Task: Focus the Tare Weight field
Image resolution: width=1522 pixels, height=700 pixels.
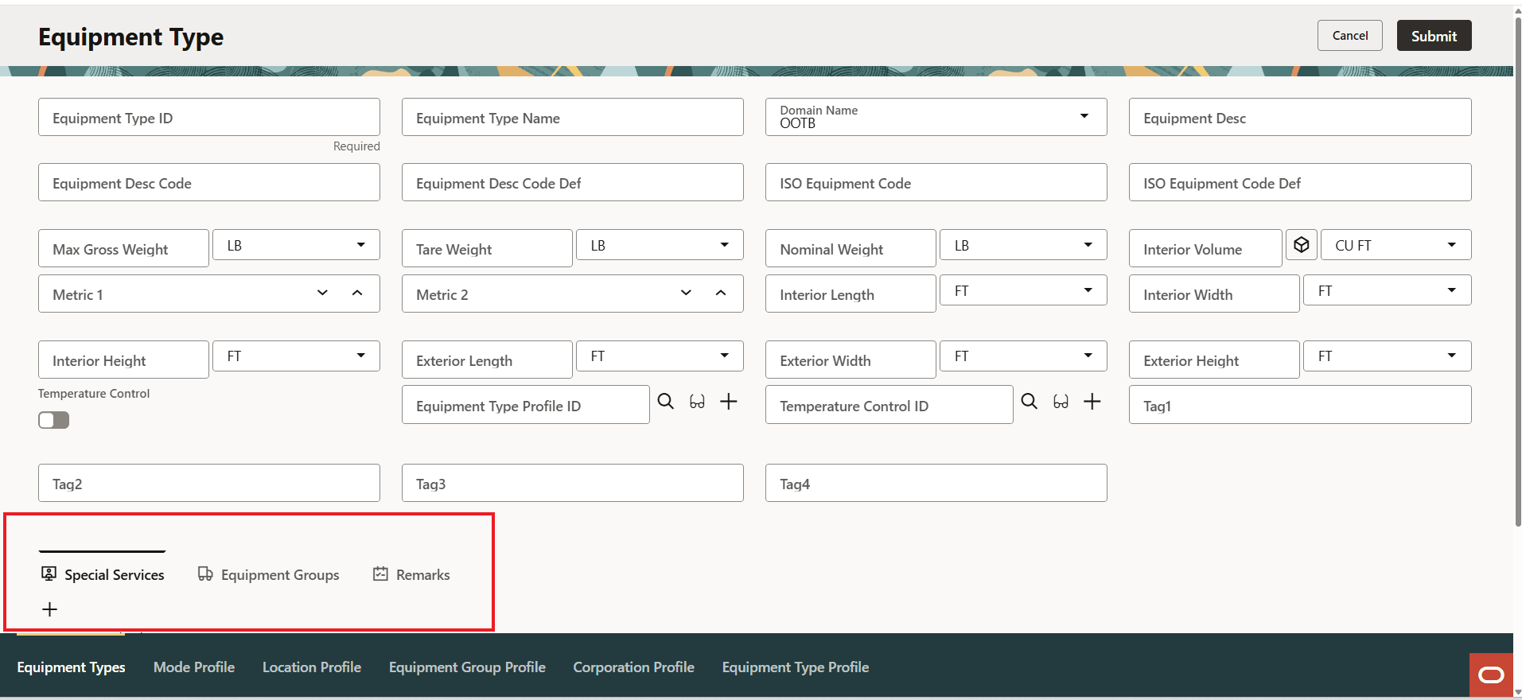Action: 487,248
